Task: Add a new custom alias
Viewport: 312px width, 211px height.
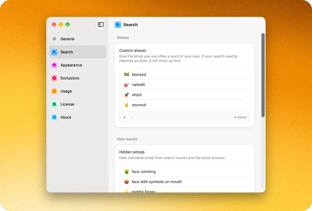Action: click(x=125, y=117)
